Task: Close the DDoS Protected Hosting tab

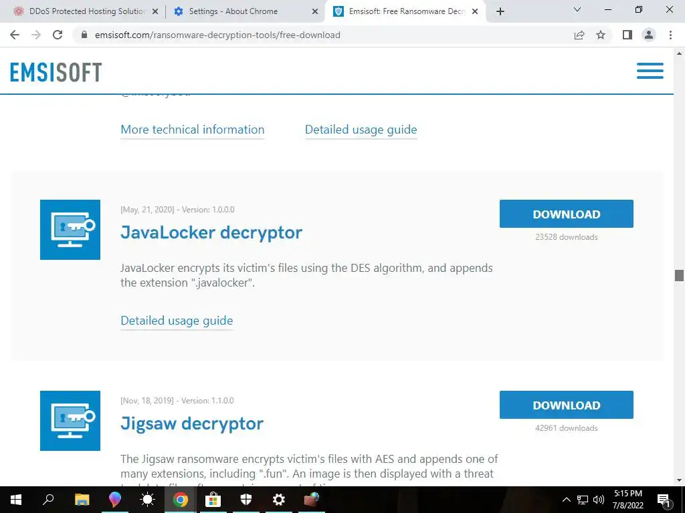Action: (x=155, y=12)
